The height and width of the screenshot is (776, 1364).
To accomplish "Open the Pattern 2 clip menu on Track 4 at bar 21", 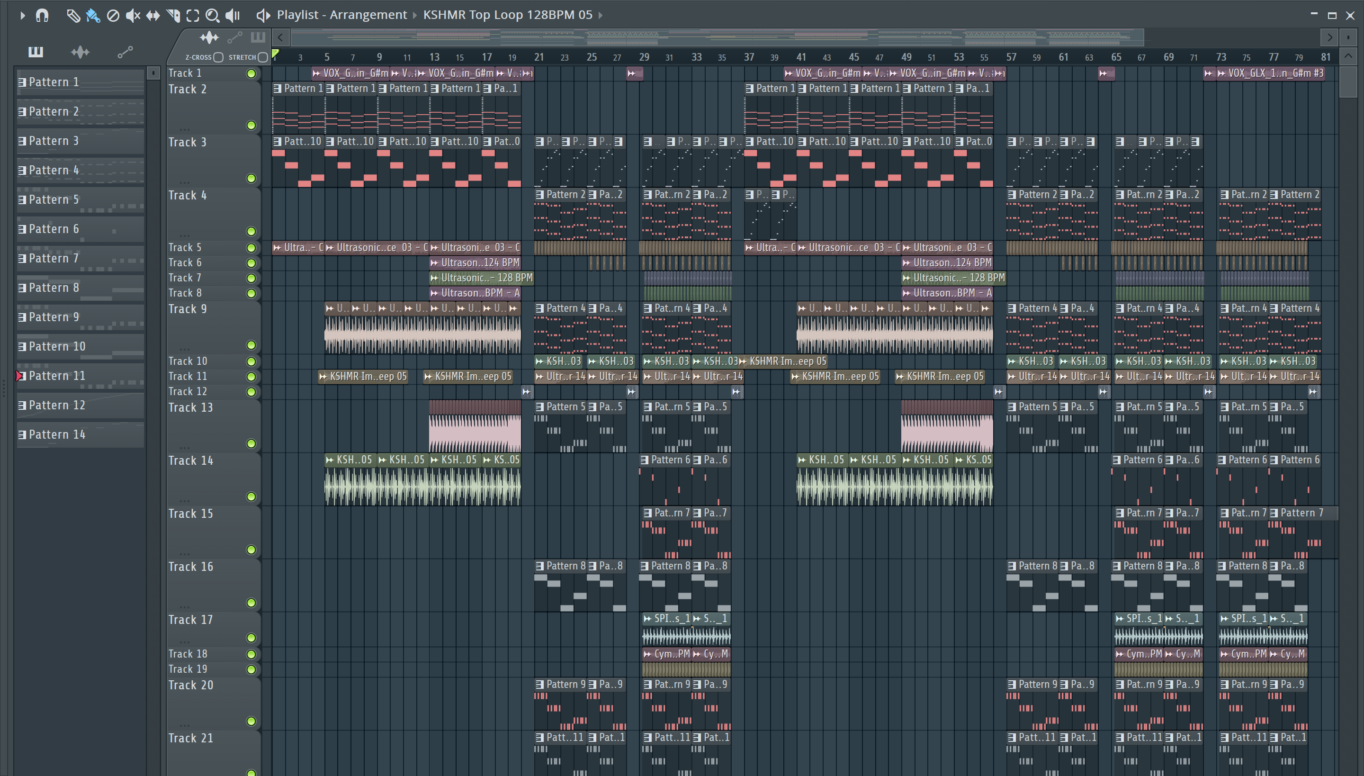I will (540, 195).
